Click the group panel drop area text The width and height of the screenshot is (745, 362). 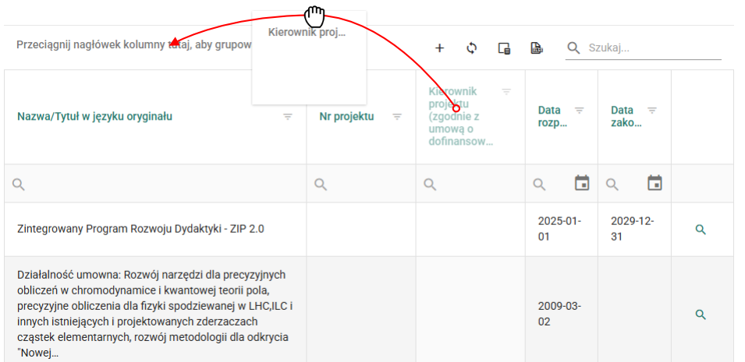click(x=94, y=45)
